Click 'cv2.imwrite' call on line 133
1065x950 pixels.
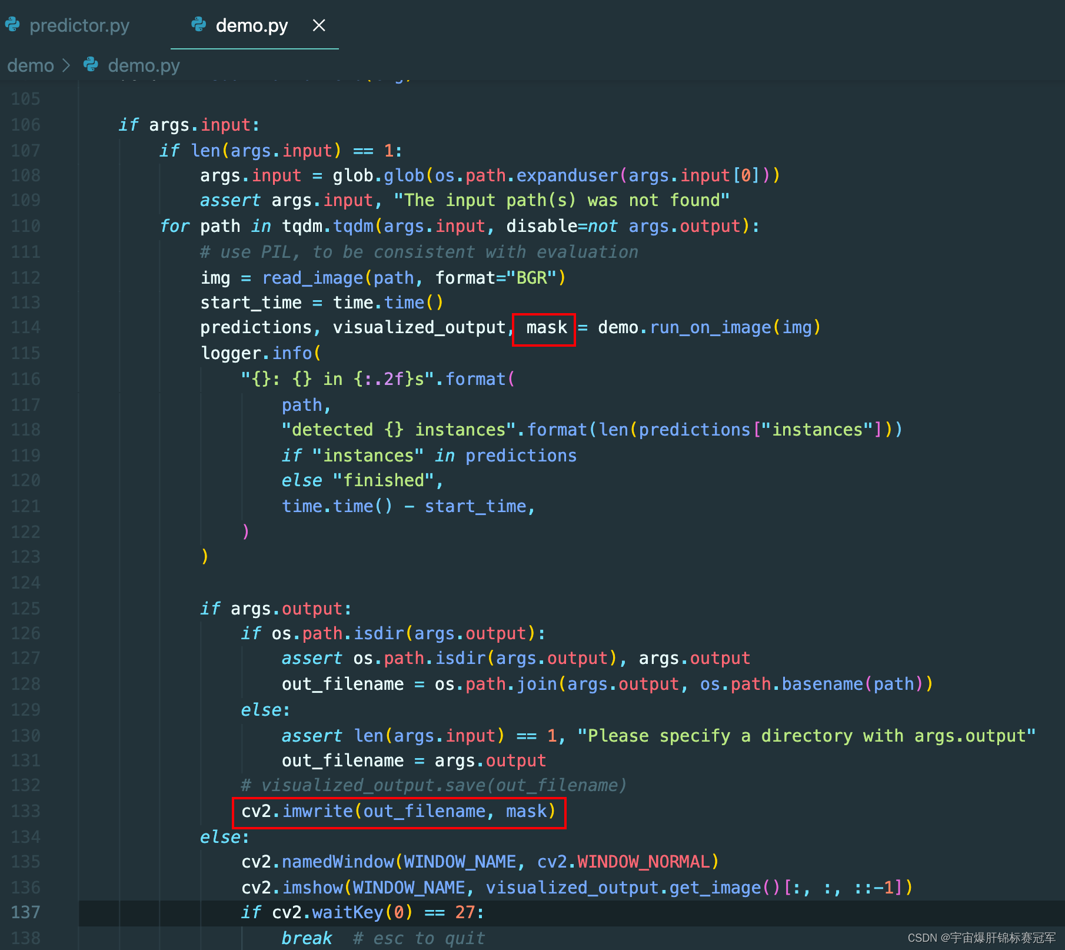click(x=297, y=811)
